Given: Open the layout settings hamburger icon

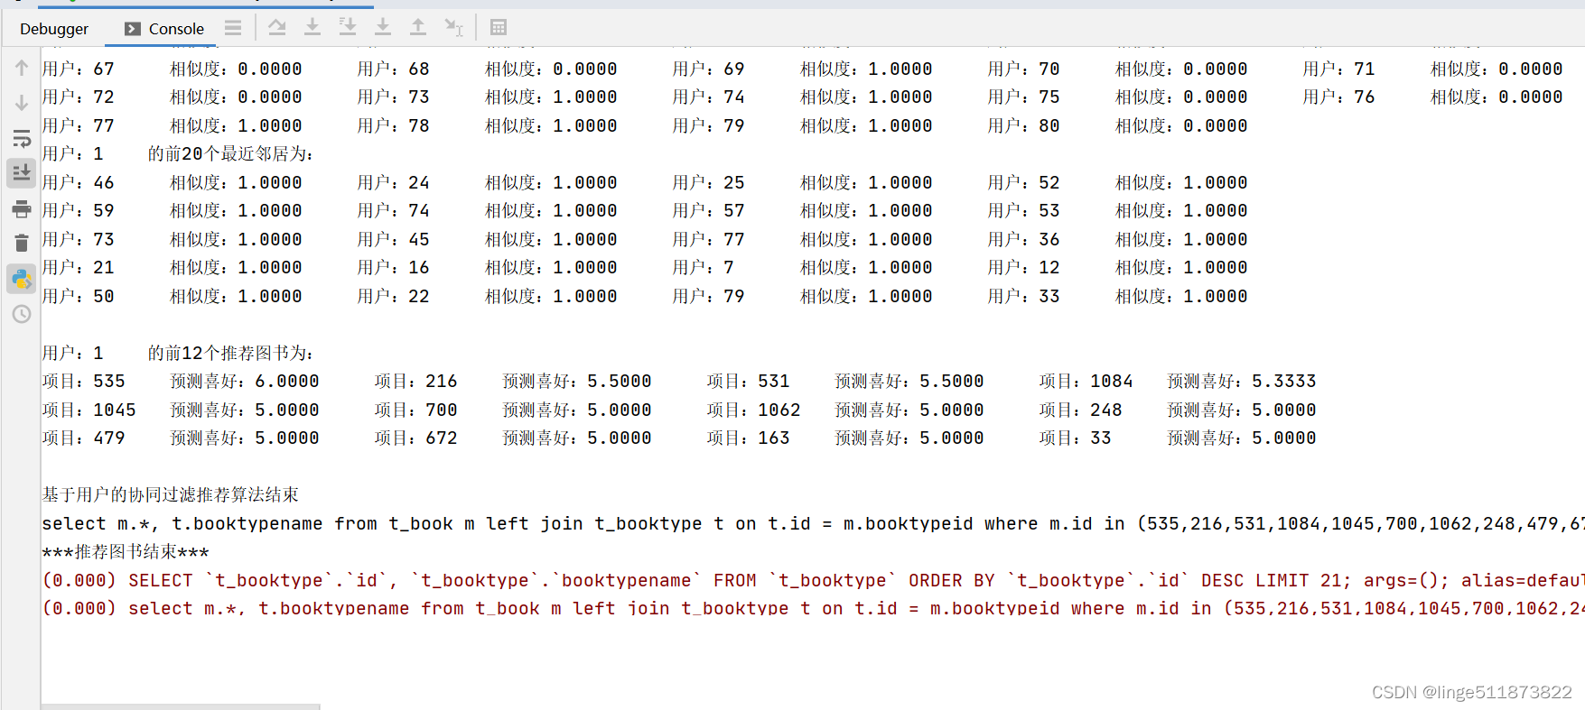Looking at the screenshot, I should pyautogui.click(x=233, y=28).
